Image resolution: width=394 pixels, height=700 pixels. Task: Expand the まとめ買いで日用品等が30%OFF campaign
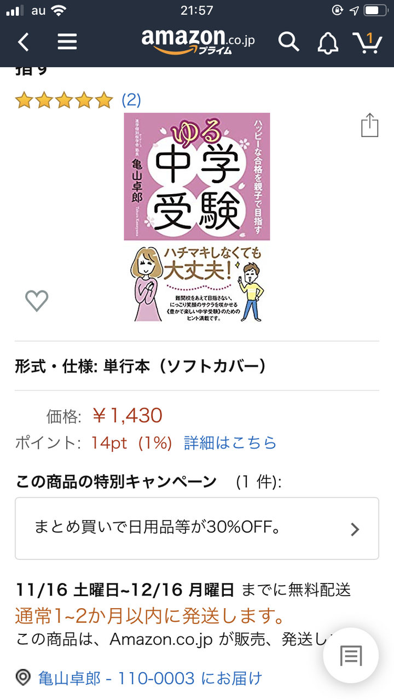[x=197, y=528]
